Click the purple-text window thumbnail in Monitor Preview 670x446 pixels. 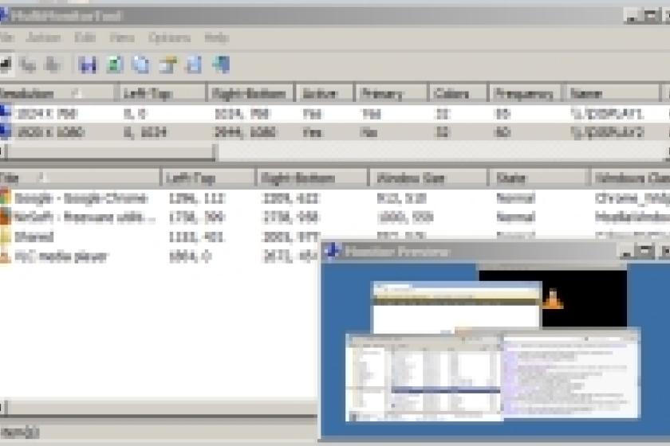[x=571, y=375]
